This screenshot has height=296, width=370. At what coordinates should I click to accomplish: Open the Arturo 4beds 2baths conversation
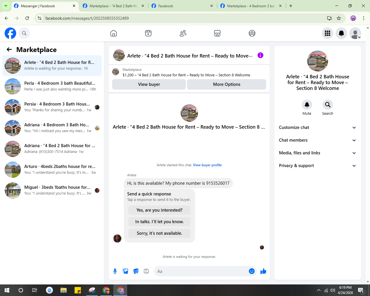click(52, 170)
